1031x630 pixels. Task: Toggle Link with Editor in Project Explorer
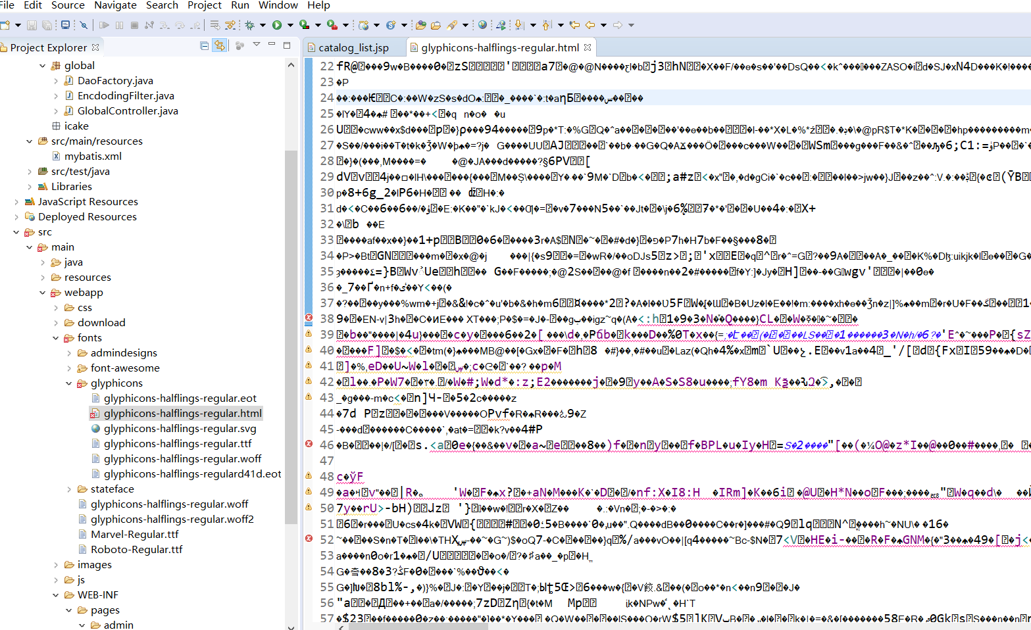(220, 45)
